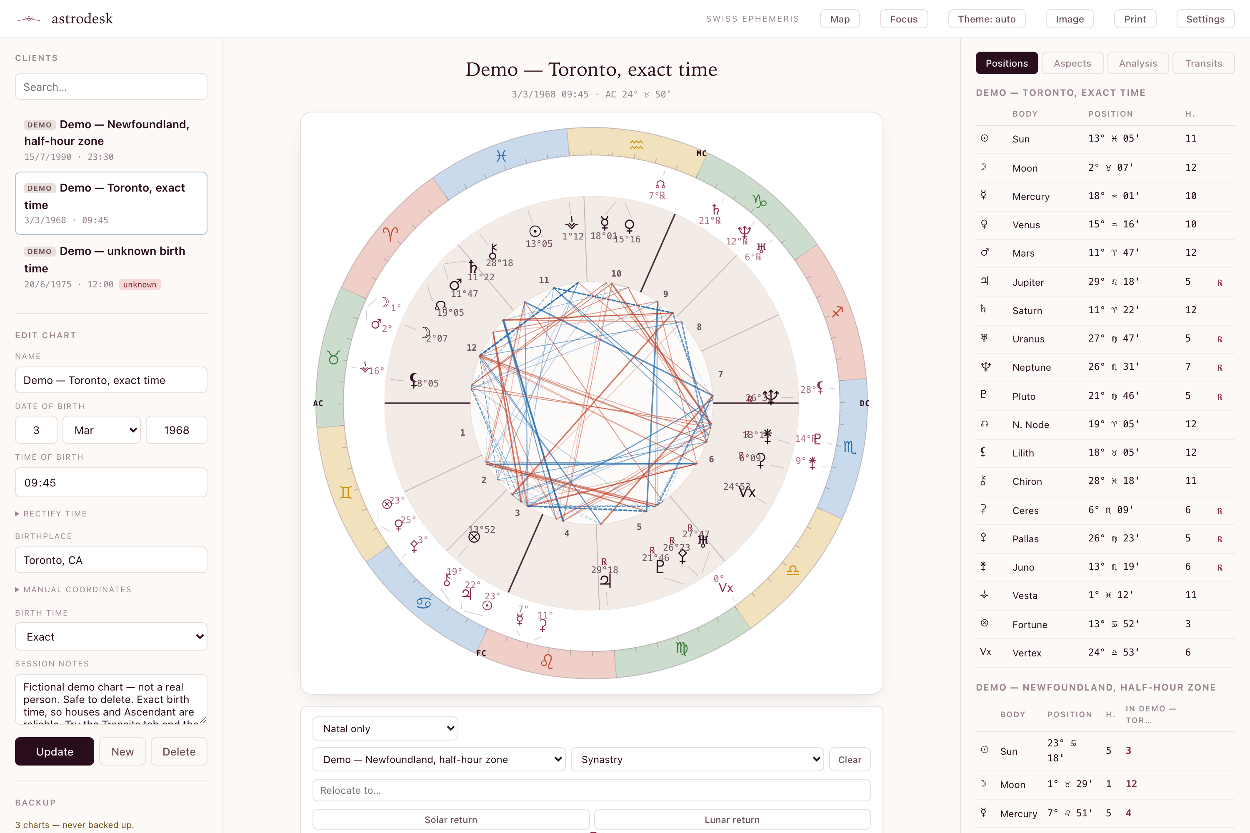Click the Mars glyph in Positions table
The image size is (1250, 833).
point(984,253)
